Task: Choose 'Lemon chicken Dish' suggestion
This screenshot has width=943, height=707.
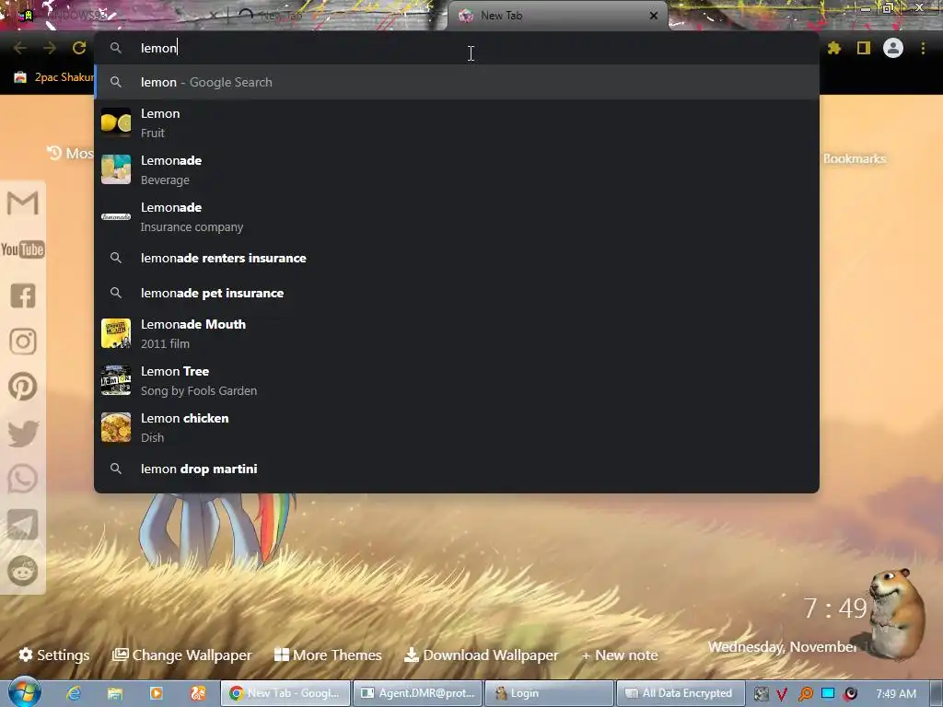Action: (x=457, y=427)
